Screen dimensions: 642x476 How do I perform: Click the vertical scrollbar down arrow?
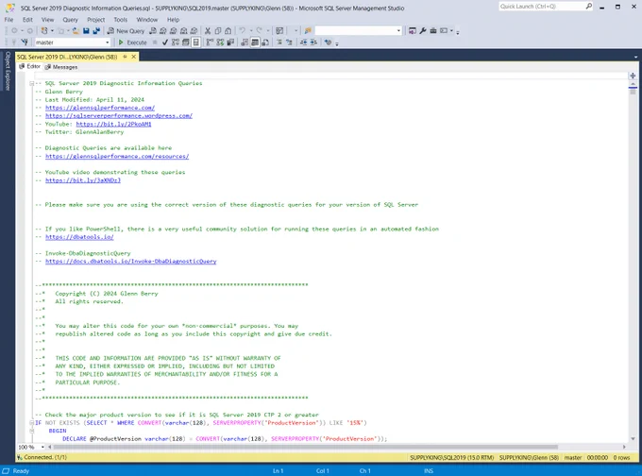point(633,439)
